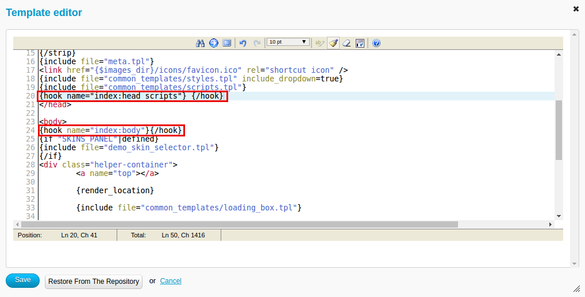This screenshot has height=297, width=585.
Task: Click line 18 common_templates/styles.tpl include
Action: [x=191, y=79]
